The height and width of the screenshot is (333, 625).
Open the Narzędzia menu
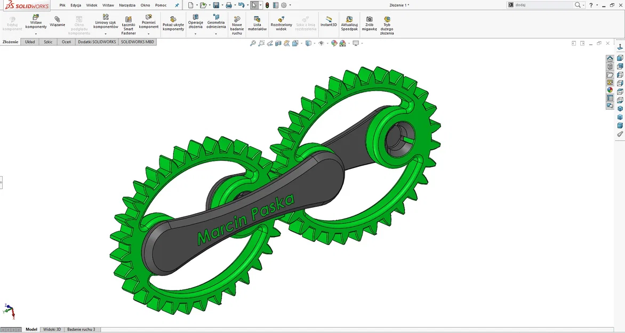[x=128, y=5]
